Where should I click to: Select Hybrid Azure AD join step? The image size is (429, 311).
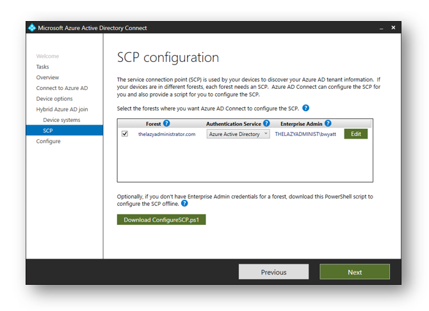click(x=62, y=109)
